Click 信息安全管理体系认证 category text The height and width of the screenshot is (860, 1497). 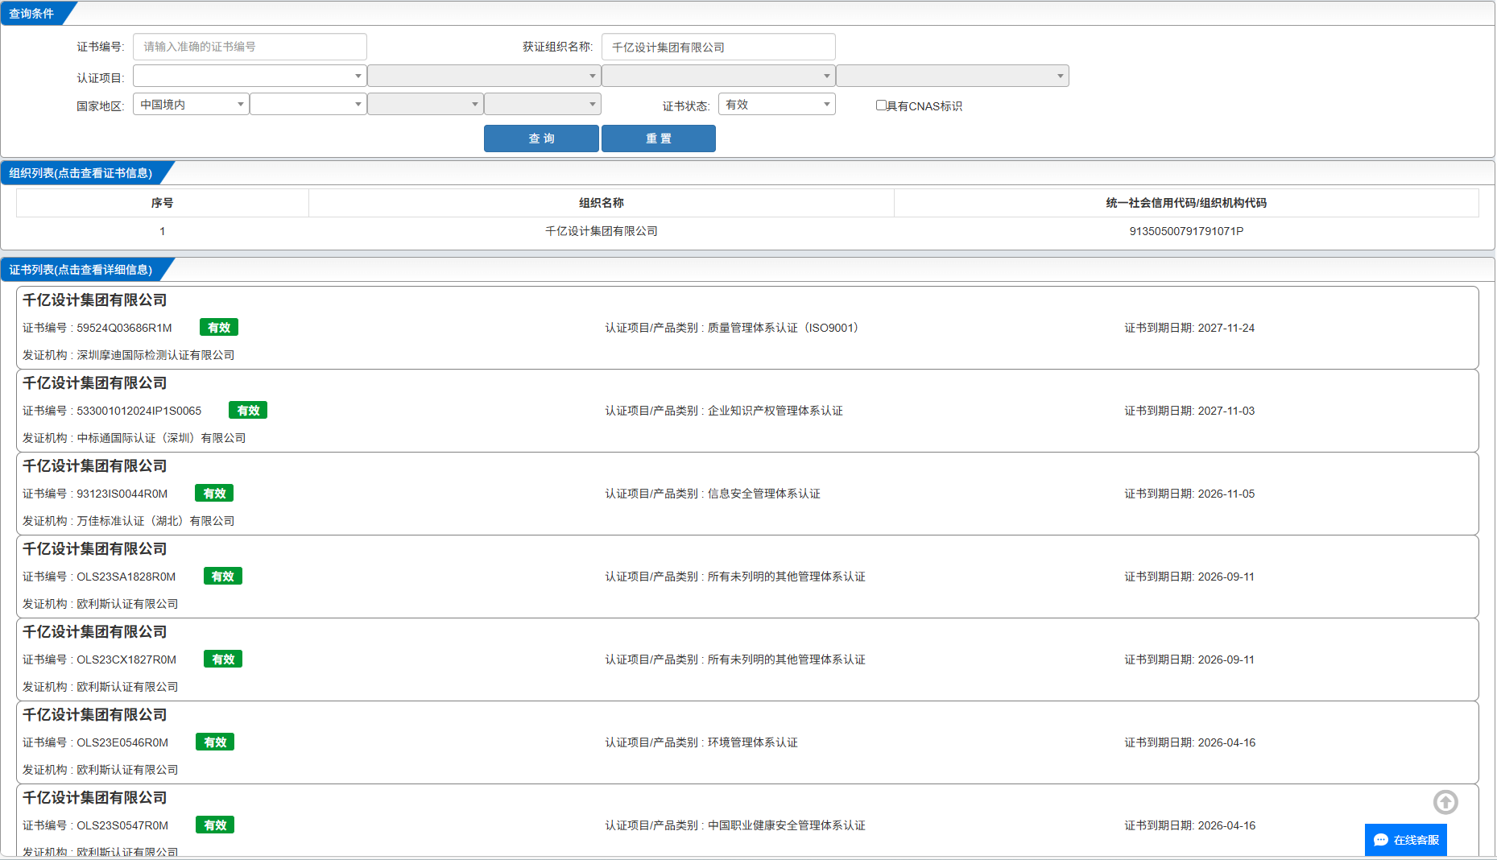coord(764,494)
